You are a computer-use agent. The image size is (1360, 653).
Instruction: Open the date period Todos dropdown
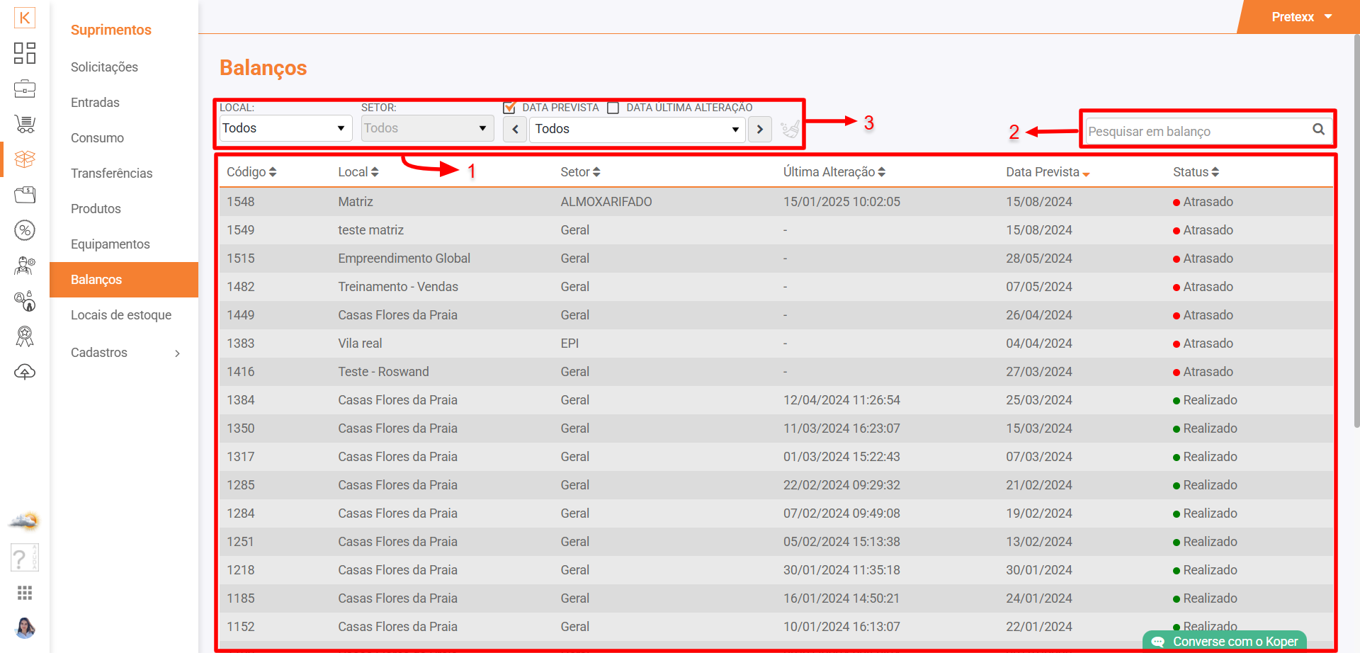[x=636, y=129]
